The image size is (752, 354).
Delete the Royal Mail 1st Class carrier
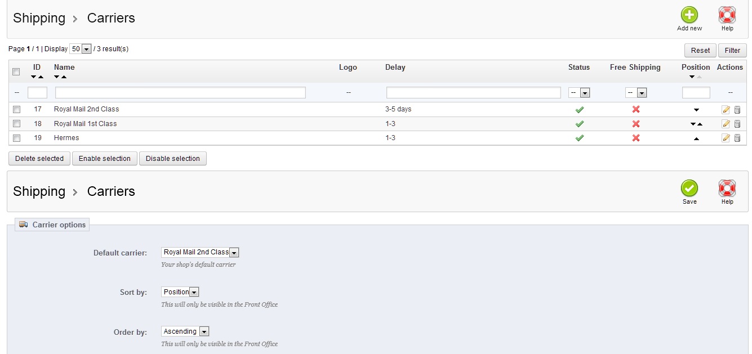737,124
